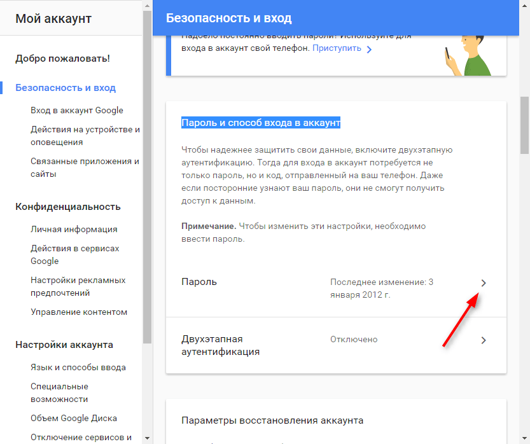530x444 pixels.
Task: Open Вход в аккаунт Google
Action: 77,111
